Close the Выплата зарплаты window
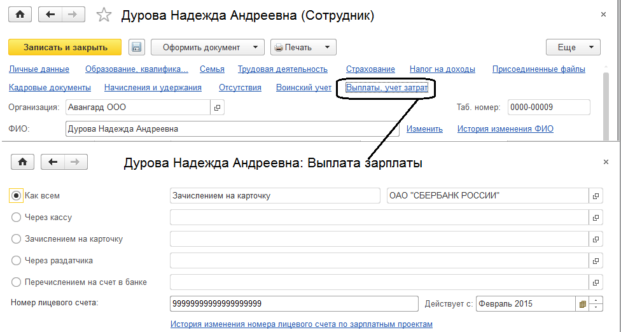Image resolution: width=621 pixels, height=332 pixels. coord(606,162)
